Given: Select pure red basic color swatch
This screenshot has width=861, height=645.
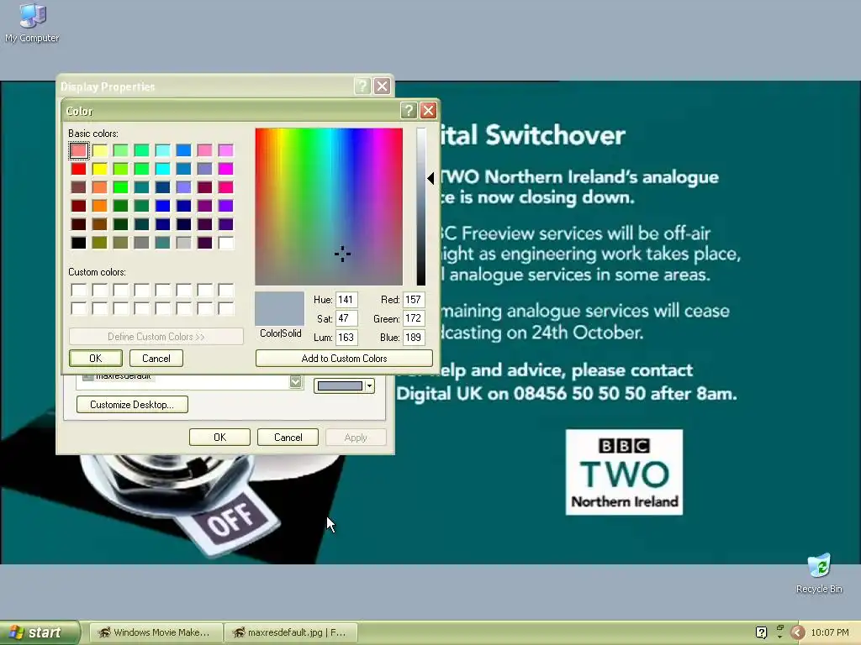Looking at the screenshot, I should click(78, 169).
